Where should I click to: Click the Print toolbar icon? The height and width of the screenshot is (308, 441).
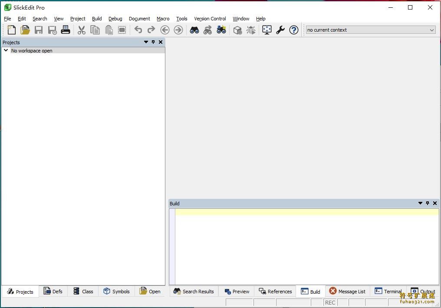pos(66,30)
